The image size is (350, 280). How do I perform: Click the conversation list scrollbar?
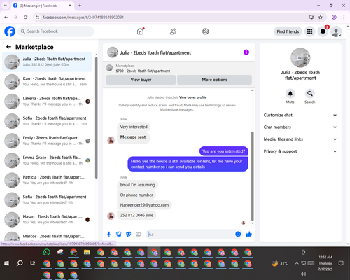[96, 118]
